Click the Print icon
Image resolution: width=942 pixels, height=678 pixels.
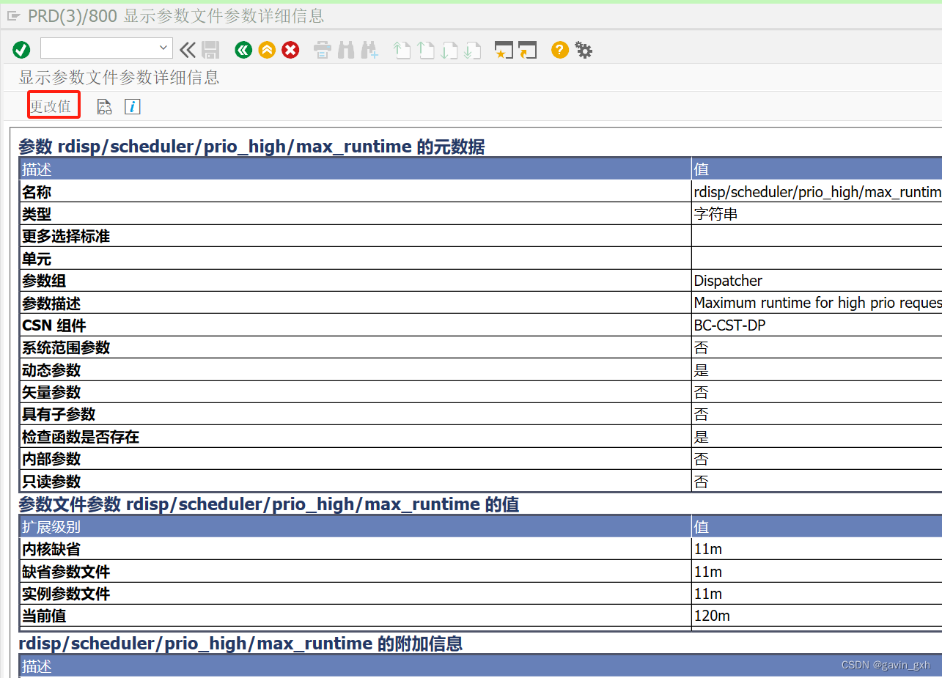(322, 50)
